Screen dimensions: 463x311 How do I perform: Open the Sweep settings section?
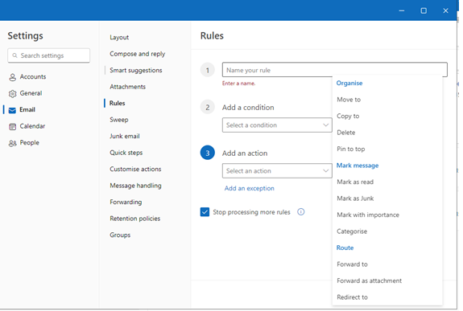pos(118,120)
